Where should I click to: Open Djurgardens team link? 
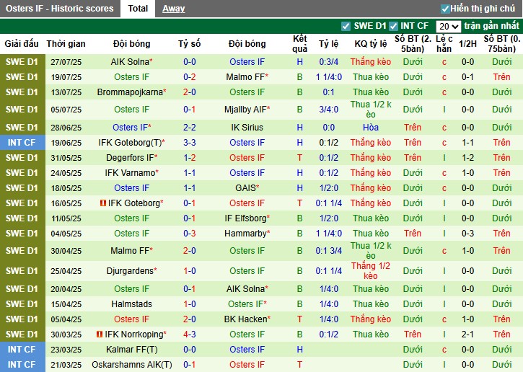click(130, 270)
